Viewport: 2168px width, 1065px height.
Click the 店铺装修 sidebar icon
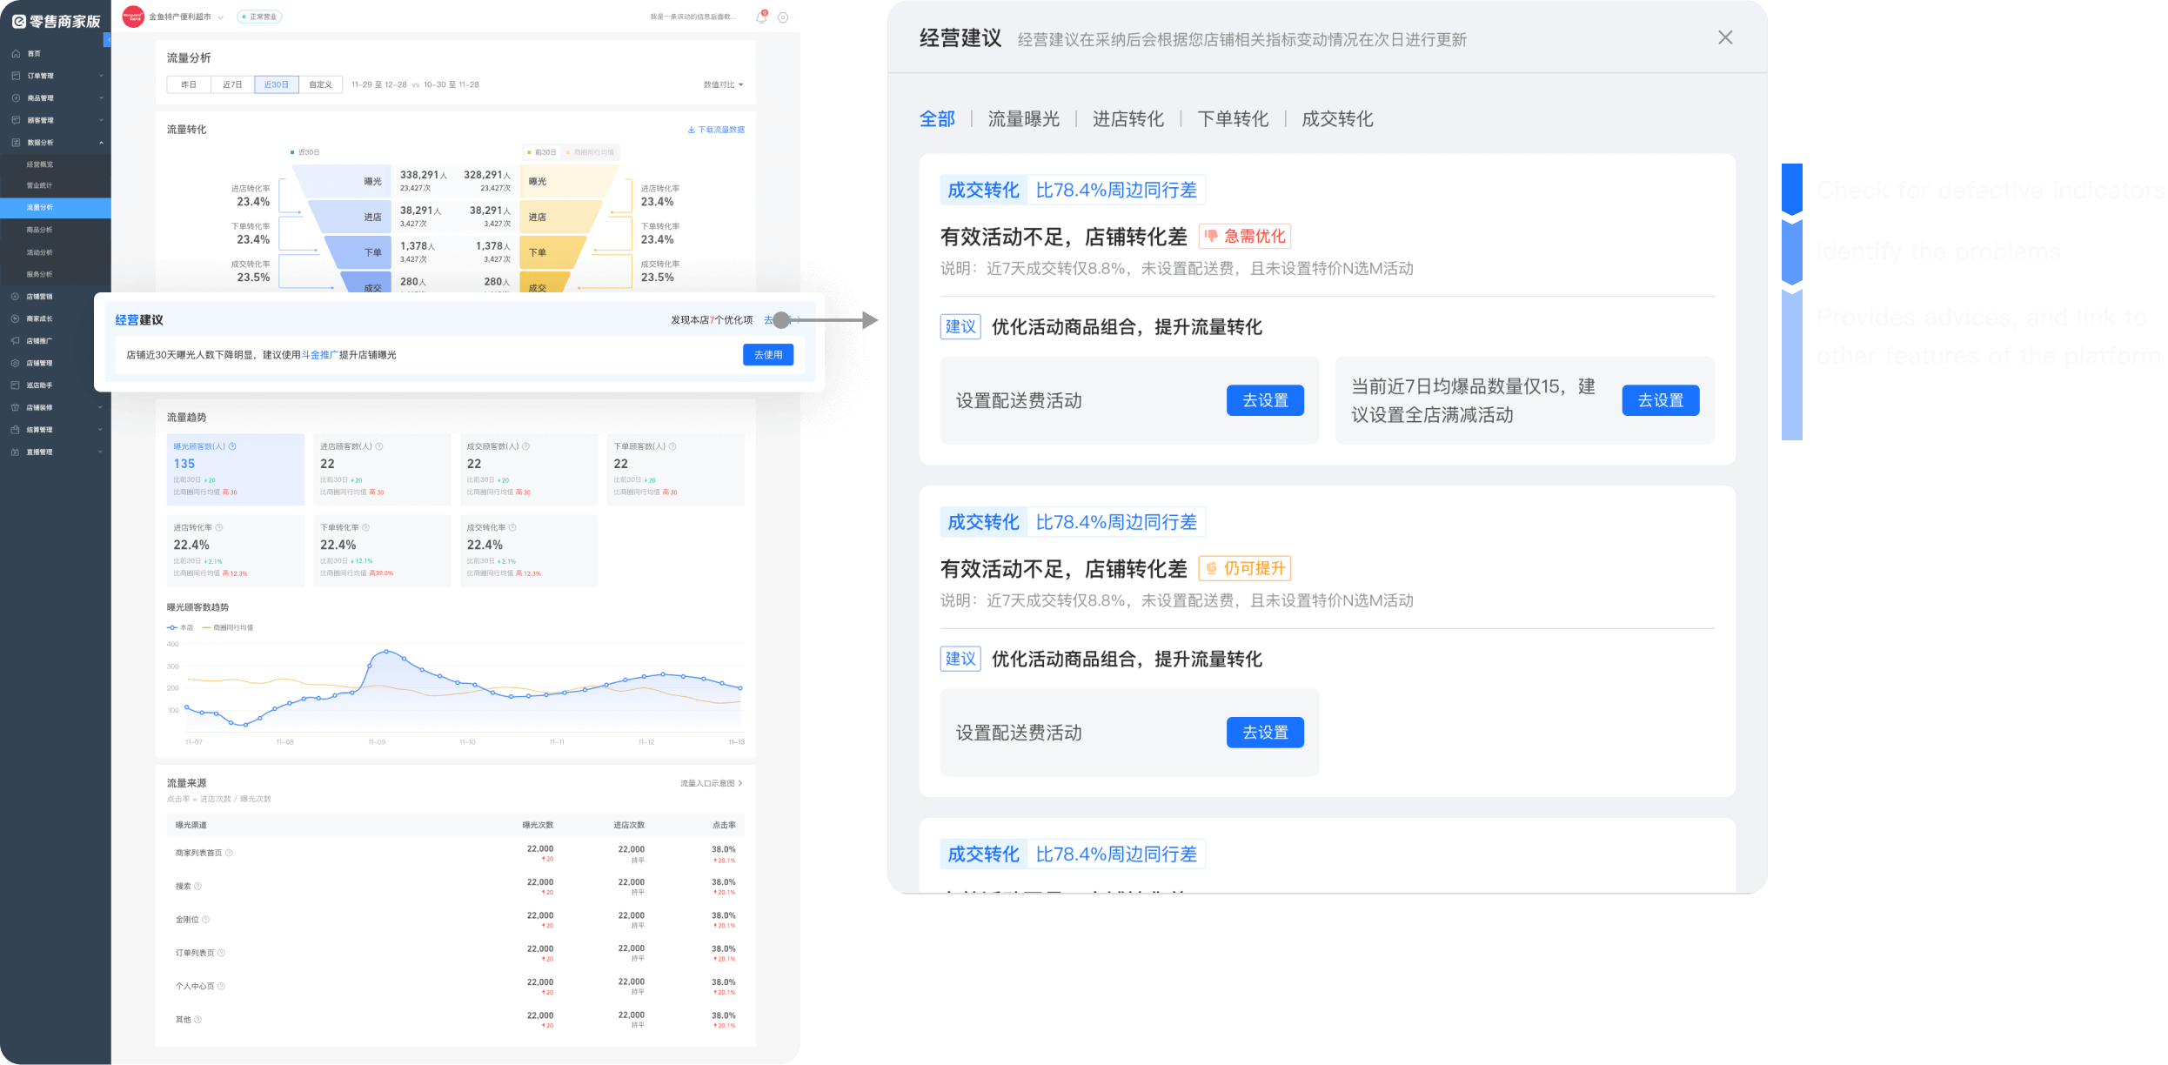[16, 407]
